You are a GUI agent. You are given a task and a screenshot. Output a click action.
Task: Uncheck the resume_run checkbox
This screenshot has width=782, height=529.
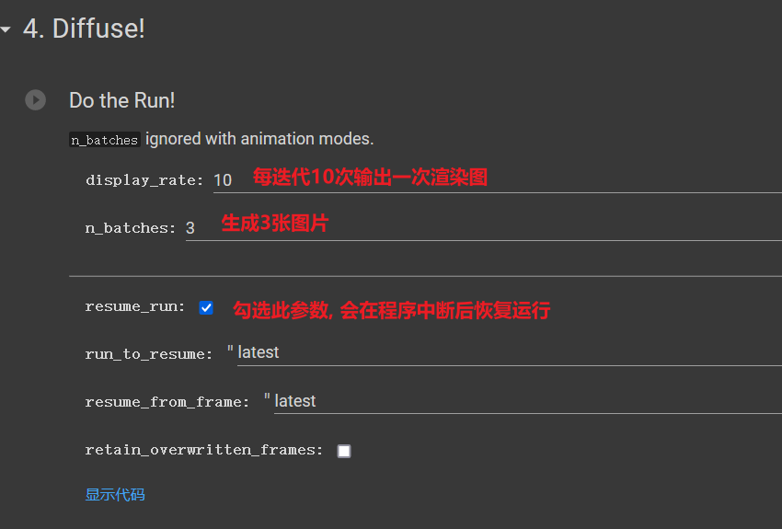[206, 307]
